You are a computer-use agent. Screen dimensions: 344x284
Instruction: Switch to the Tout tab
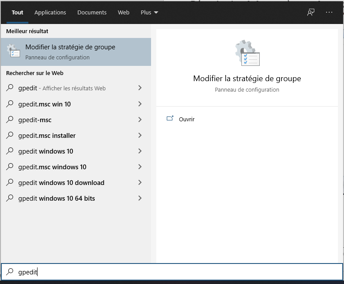click(17, 13)
